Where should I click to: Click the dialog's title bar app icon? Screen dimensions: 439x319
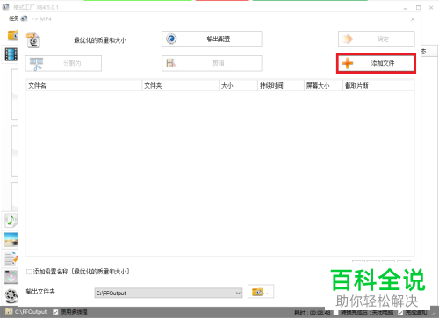tap(25, 18)
